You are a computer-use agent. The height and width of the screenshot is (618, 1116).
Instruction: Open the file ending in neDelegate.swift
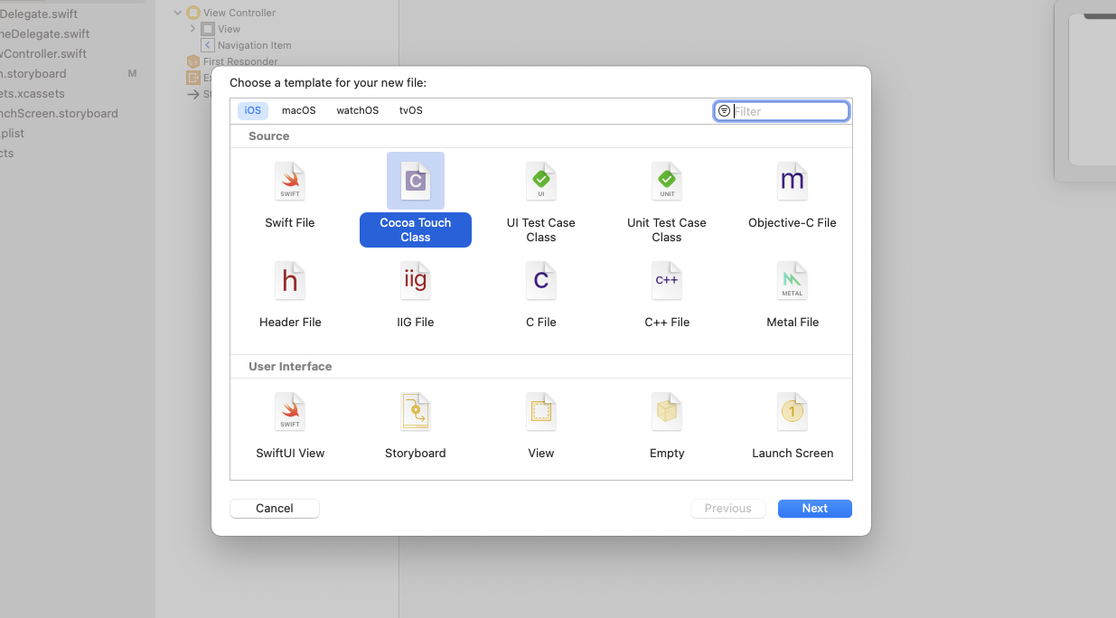[x=45, y=33]
